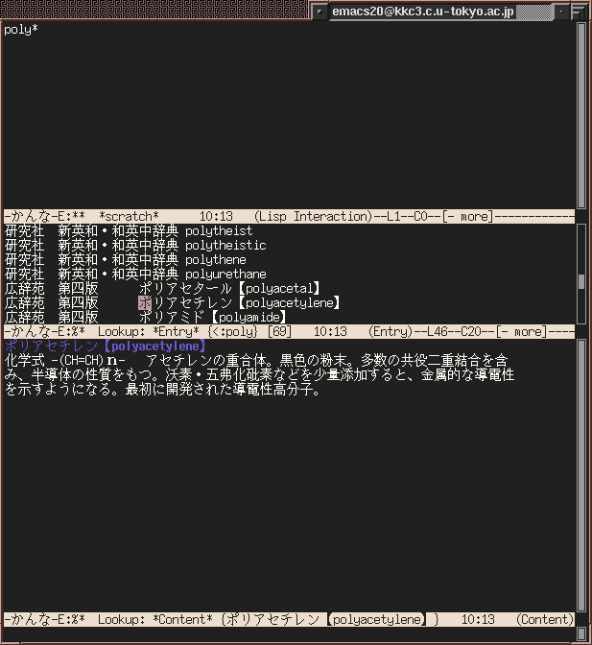Click (Lisp Interaction) in scratch mode line
This screenshot has height=645, width=592.
[314, 216]
